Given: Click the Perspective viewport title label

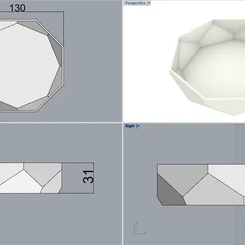Looking at the screenshot, I should 135,3.
